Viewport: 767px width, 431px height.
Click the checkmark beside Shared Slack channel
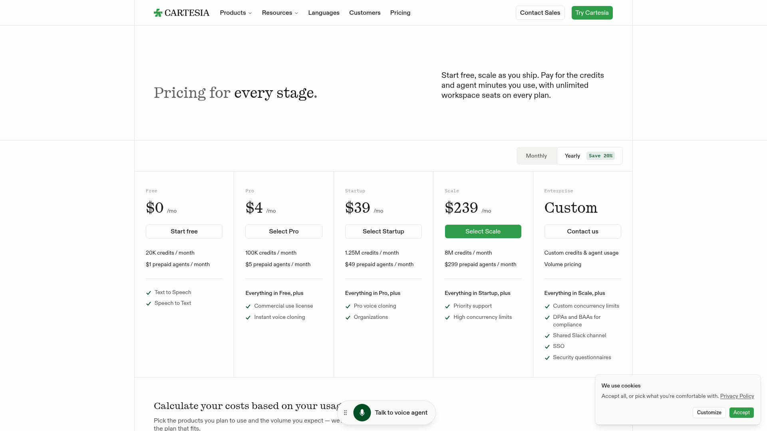547,336
